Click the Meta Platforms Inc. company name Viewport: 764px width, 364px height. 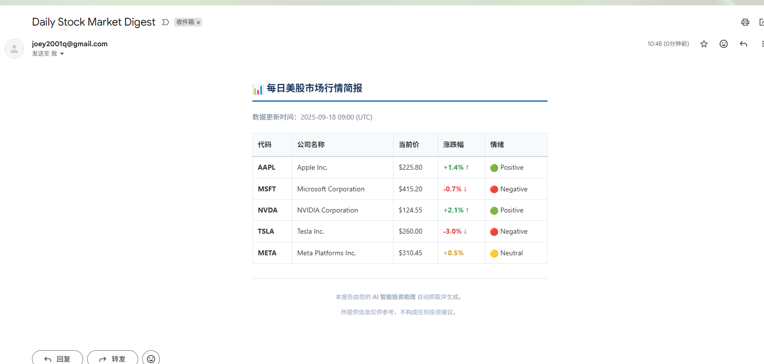pos(327,253)
